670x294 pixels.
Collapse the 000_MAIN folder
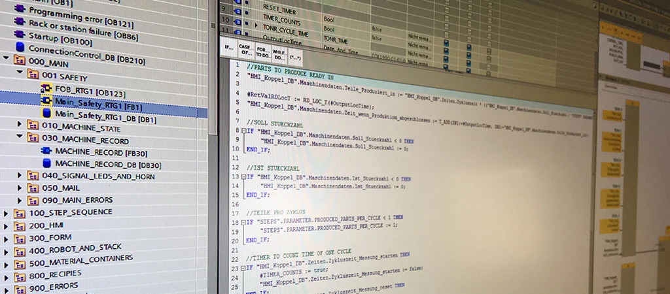point(7,61)
